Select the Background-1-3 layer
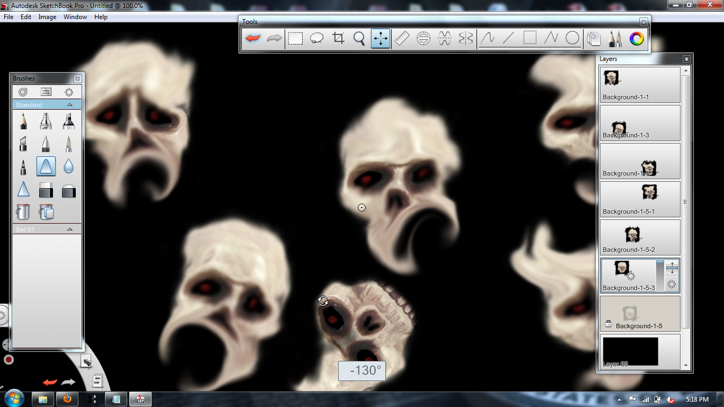 640,122
